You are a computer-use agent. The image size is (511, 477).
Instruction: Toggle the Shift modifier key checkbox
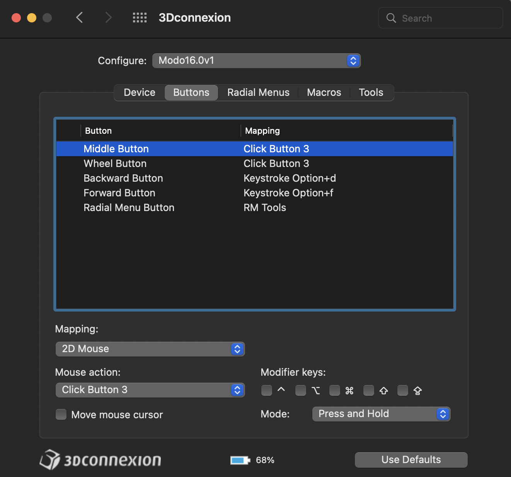369,390
